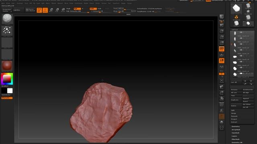Click the Move view icon in right shelf
This screenshot has height=144, width=257.
pyautogui.click(x=222, y=87)
